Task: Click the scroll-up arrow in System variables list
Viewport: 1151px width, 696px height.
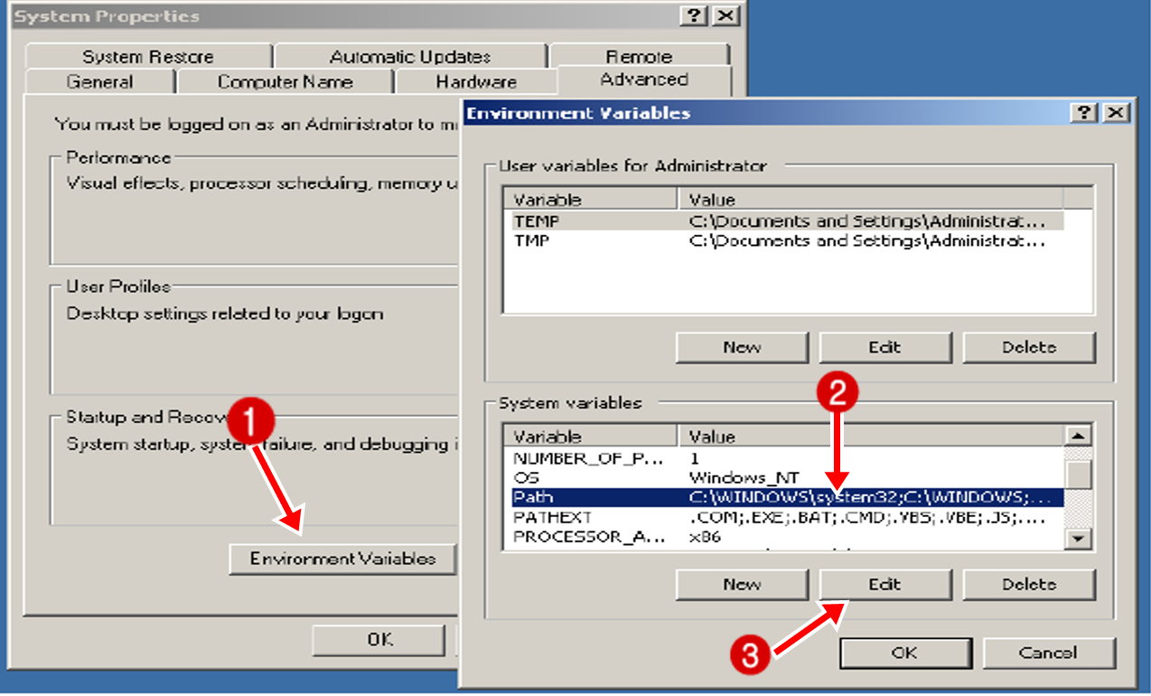Action: (x=1077, y=436)
